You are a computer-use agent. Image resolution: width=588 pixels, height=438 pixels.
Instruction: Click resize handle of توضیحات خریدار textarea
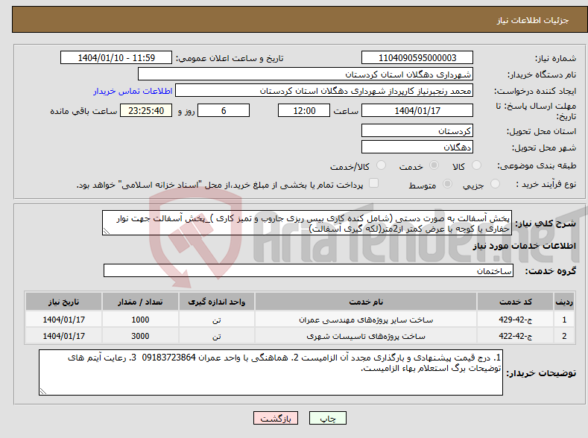[43, 391]
